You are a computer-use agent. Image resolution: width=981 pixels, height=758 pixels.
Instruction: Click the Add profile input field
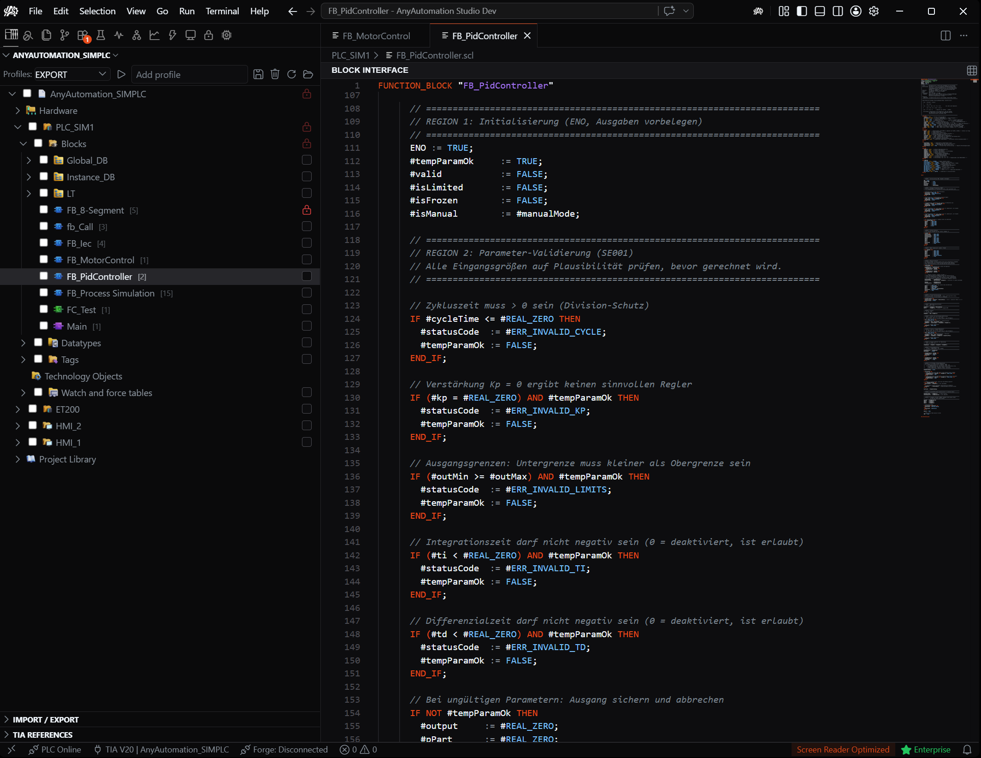tap(189, 74)
